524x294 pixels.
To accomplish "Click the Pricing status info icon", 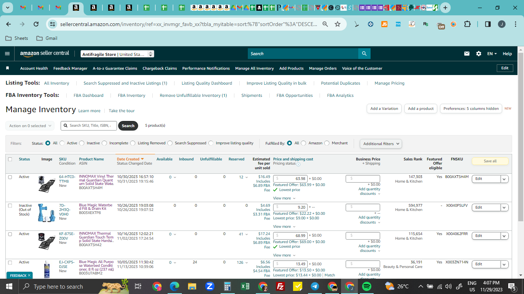I will coord(298,164).
